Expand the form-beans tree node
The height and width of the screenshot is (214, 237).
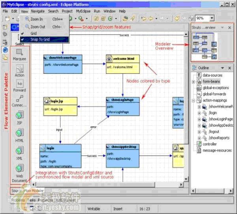pyautogui.click(x=194, y=82)
